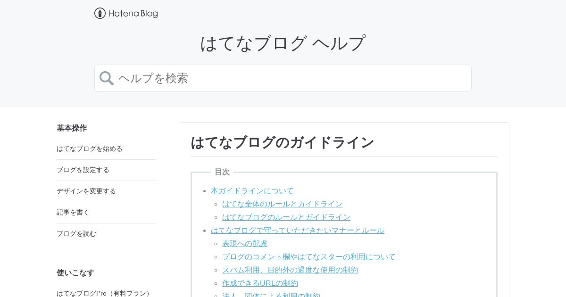Select デザインを変更する sidebar item
This screenshot has height=297, width=566.
click(86, 191)
